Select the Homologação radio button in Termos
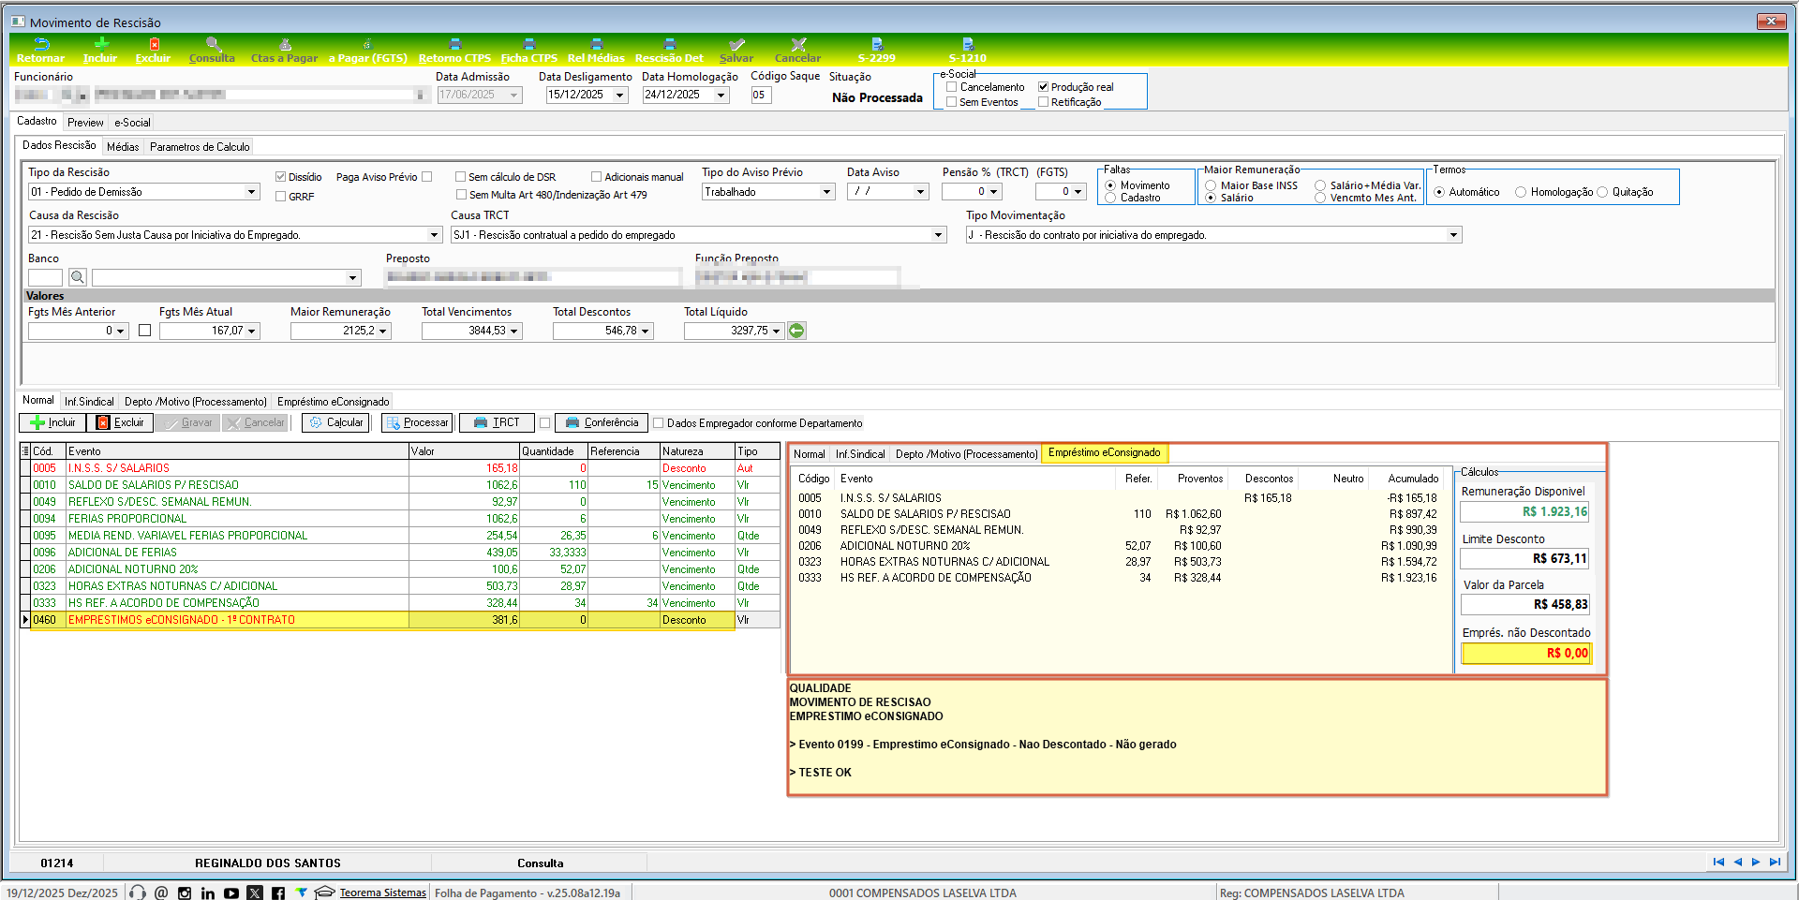The width and height of the screenshot is (1799, 900). (1521, 192)
